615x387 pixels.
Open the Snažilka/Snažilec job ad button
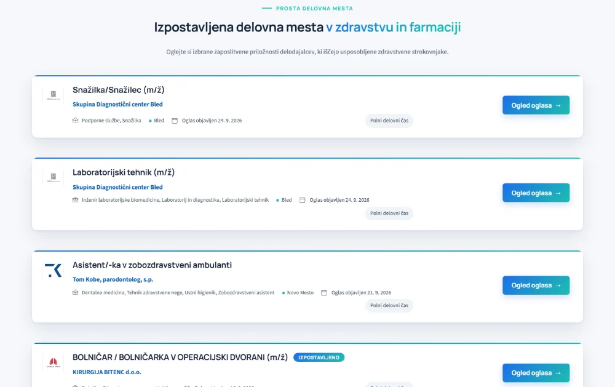click(x=536, y=105)
